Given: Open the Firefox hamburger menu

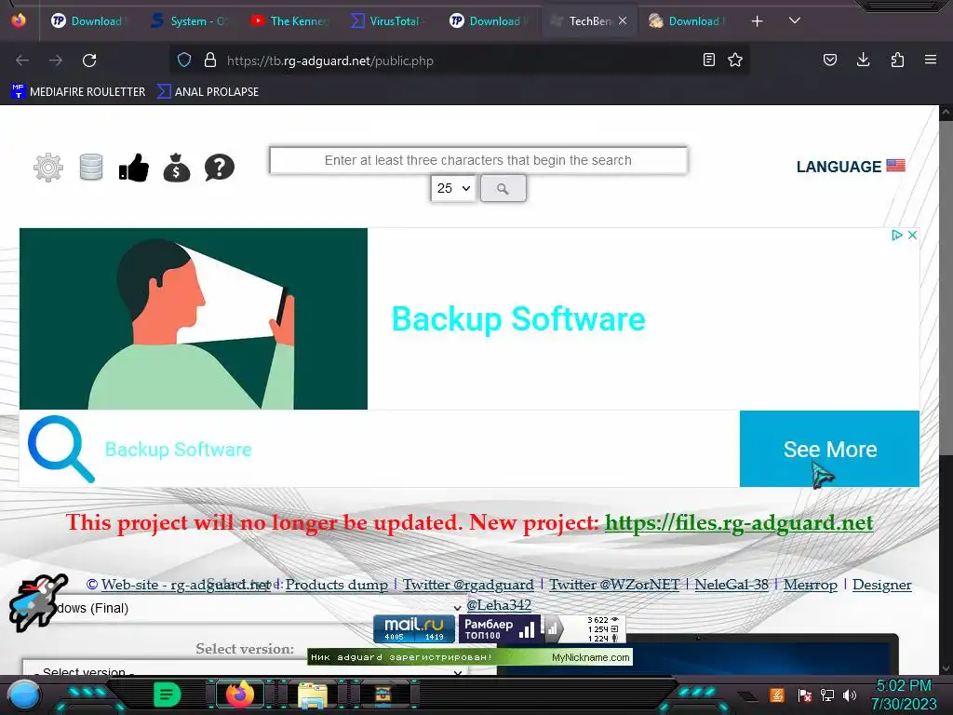Looking at the screenshot, I should click(x=931, y=60).
